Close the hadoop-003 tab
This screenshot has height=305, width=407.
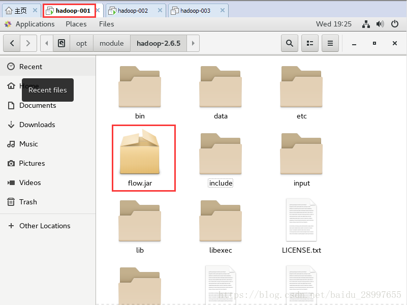coord(223,10)
